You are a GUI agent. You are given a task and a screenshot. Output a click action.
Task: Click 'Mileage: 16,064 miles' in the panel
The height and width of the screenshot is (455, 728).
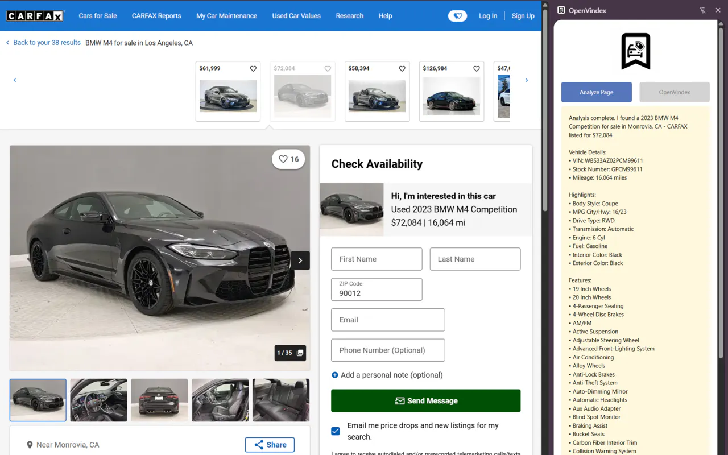598,177
